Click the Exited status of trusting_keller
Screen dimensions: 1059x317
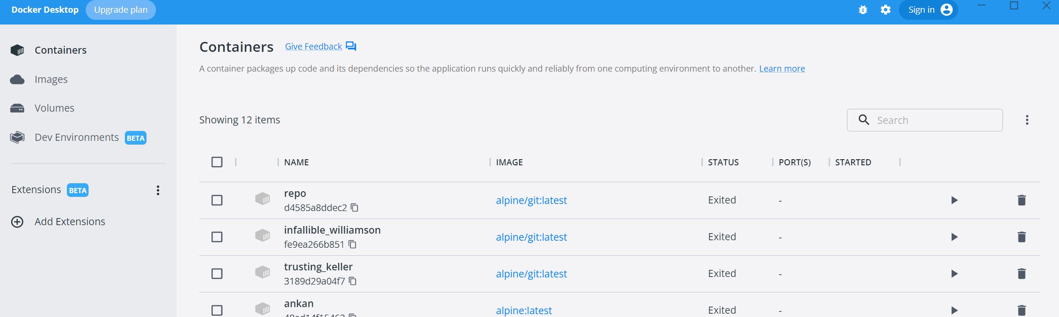tap(722, 273)
